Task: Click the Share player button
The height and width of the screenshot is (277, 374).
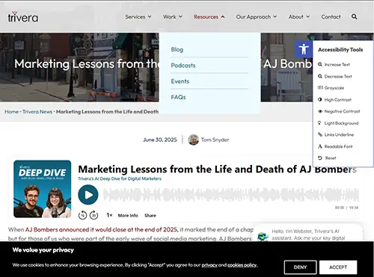Action: click(150, 216)
